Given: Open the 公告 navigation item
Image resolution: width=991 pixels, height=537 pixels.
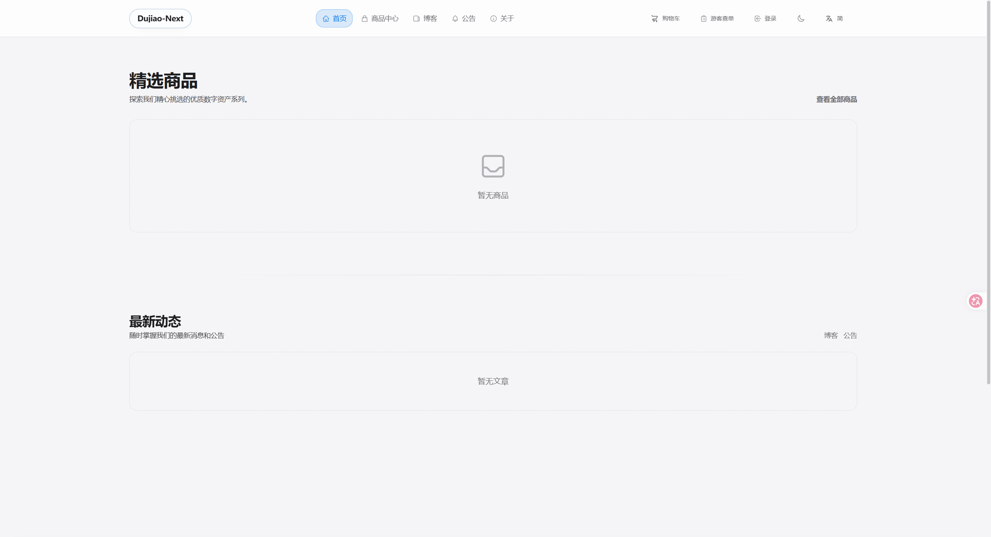Looking at the screenshot, I should coord(468,19).
